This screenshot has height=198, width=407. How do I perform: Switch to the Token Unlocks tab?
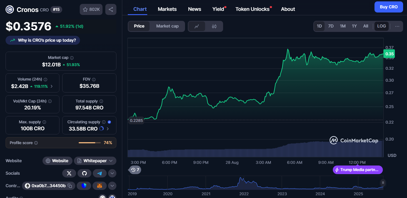[x=253, y=9]
